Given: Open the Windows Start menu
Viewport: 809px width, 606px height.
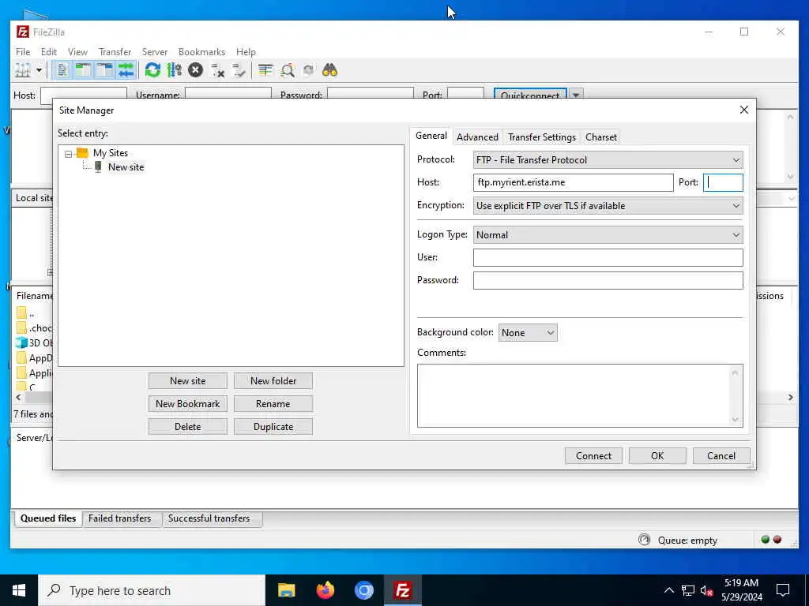Looking at the screenshot, I should coord(19,590).
